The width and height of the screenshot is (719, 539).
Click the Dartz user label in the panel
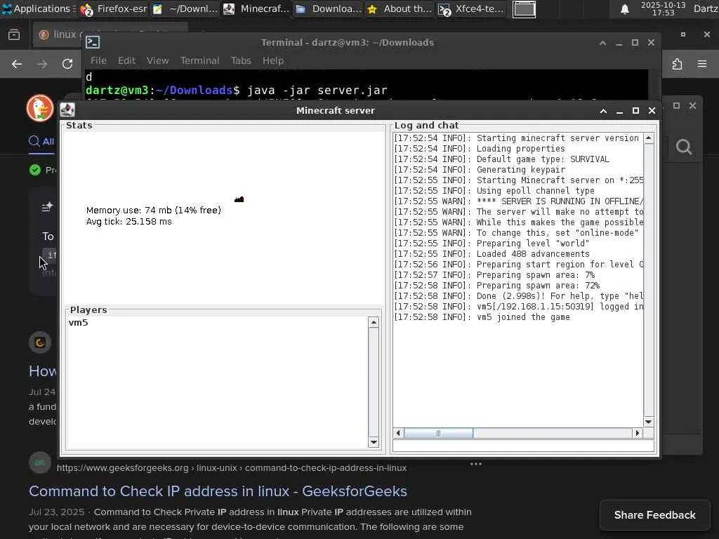[x=706, y=8]
